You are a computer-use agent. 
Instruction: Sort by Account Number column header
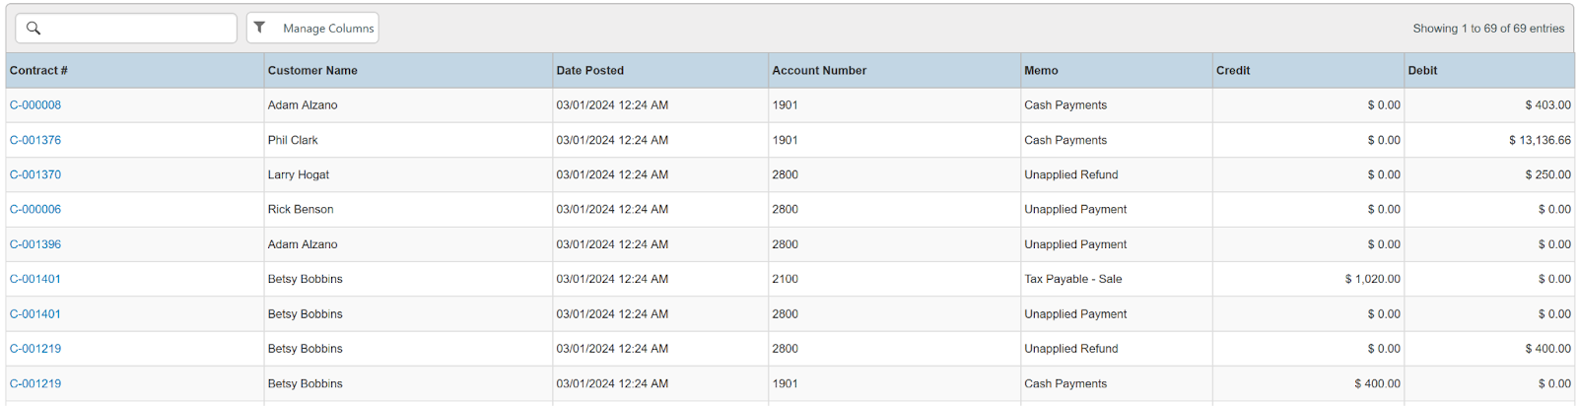point(819,71)
